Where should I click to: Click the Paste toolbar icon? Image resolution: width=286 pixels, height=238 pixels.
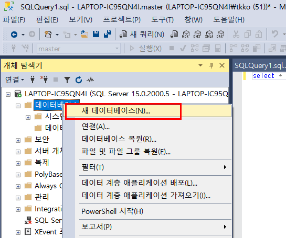[259, 34]
